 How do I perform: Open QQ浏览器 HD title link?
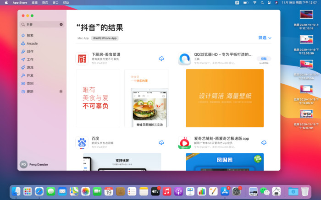(x=223, y=54)
